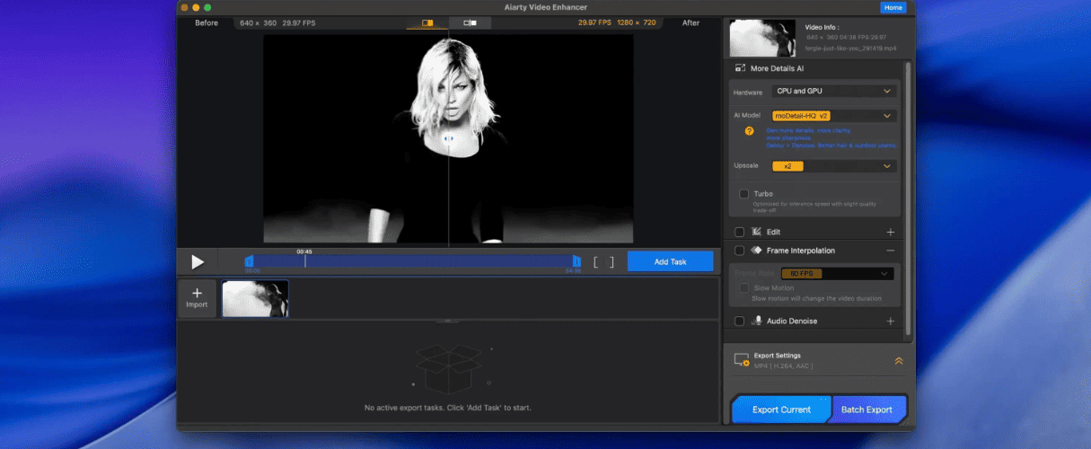Click the compare handle on the video divider
1091x449 pixels.
[449, 138]
